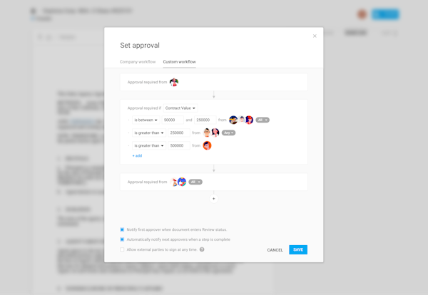Click the 50000 lower value field
Viewport: 428px width, 295px height.
[x=173, y=120]
